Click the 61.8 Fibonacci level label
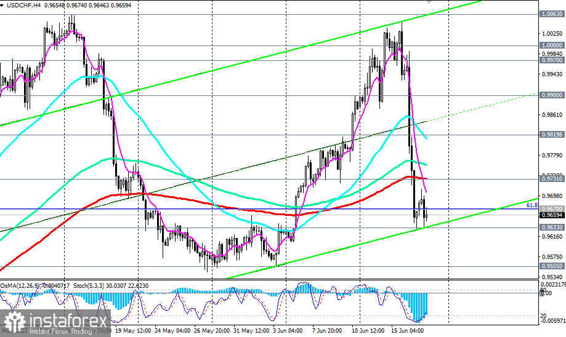 (x=532, y=205)
